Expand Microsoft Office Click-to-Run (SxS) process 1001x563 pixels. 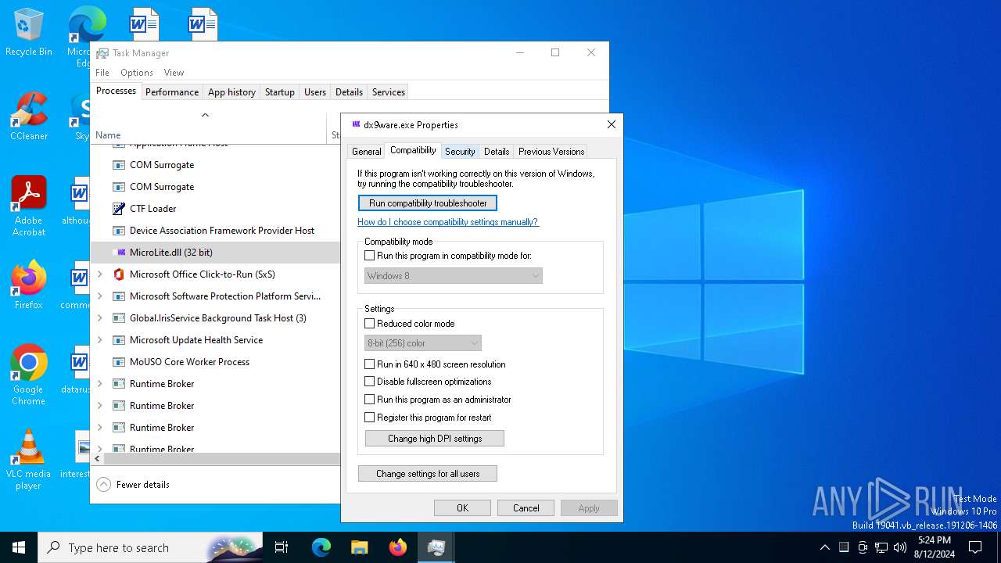tap(99, 274)
